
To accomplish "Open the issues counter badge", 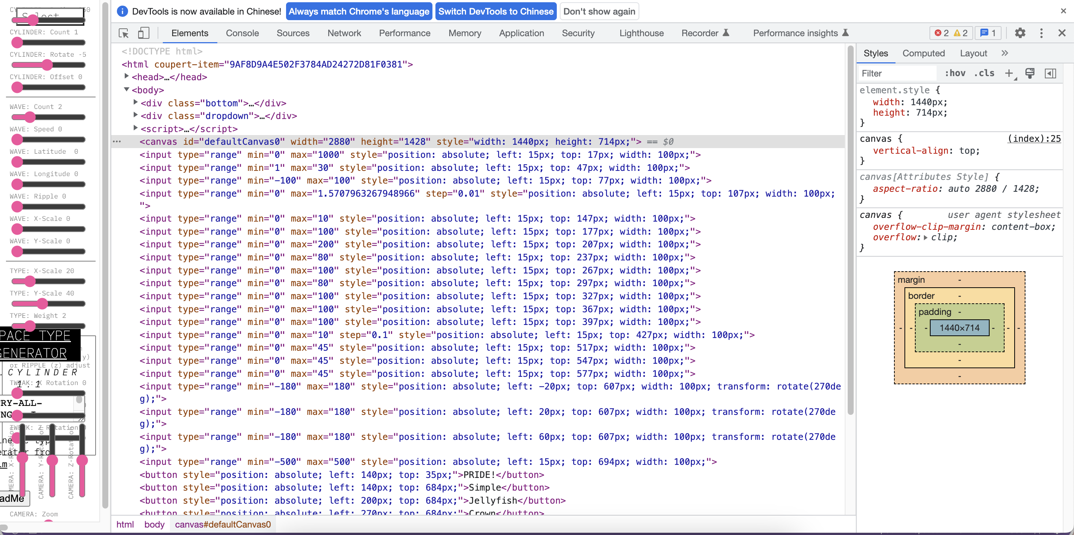I will click(x=988, y=33).
